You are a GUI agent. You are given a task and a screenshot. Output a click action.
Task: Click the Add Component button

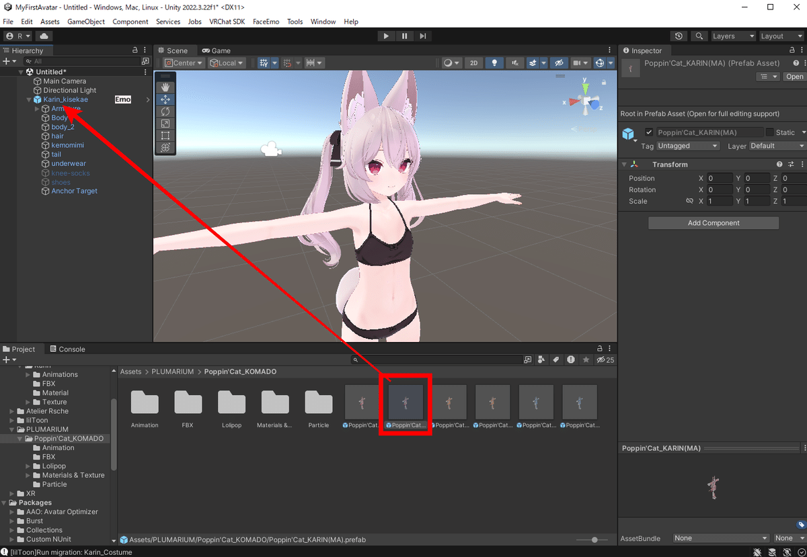coord(714,223)
